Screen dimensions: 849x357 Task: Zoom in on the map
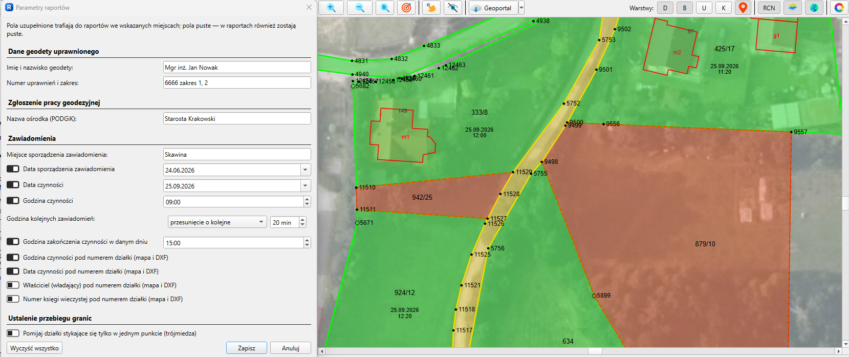pos(331,8)
